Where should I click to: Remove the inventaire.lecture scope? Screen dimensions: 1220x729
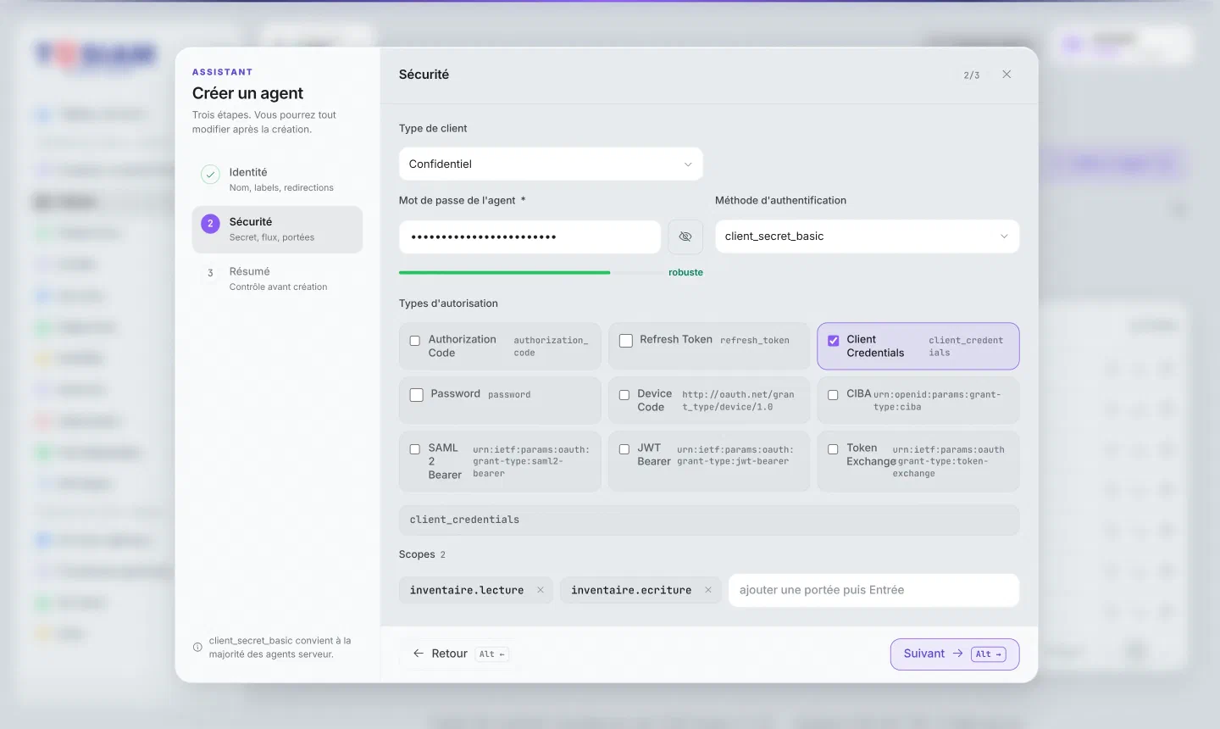pos(541,590)
